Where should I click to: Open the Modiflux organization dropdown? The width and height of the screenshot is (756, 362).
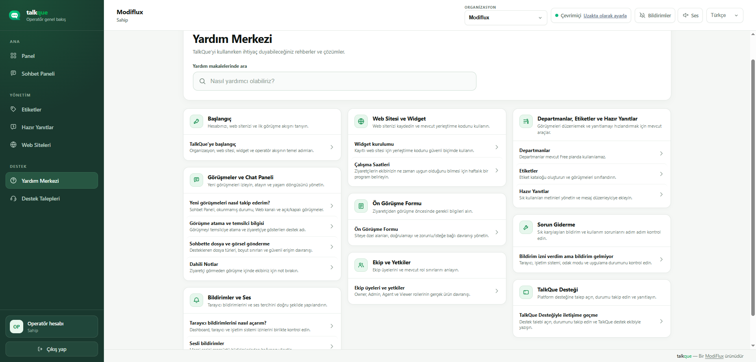[506, 18]
